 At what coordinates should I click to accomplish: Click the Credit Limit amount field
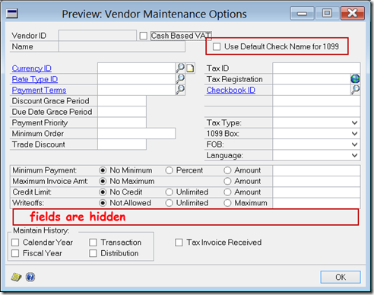click(316, 192)
